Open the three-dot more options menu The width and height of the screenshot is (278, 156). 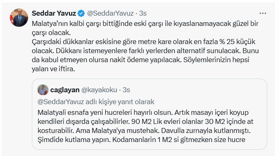point(263,14)
